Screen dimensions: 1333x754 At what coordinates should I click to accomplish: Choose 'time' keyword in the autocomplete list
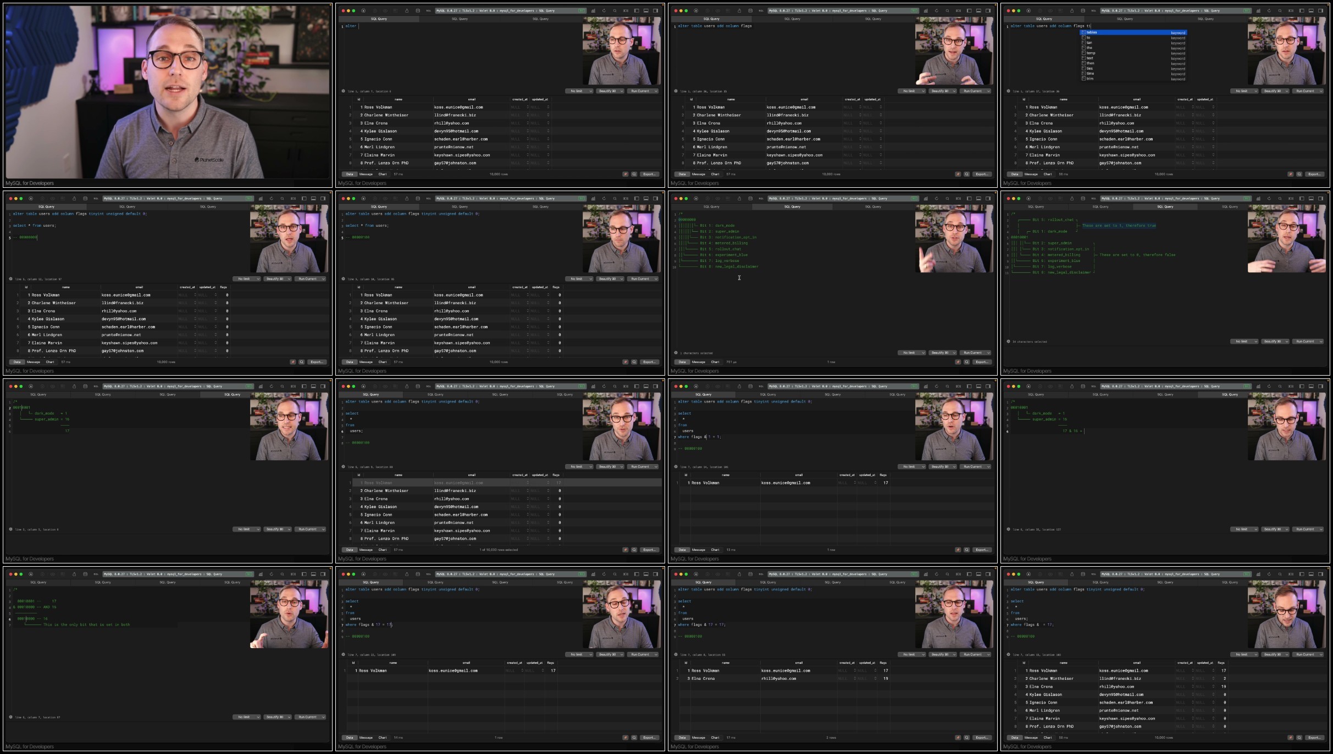1091,74
